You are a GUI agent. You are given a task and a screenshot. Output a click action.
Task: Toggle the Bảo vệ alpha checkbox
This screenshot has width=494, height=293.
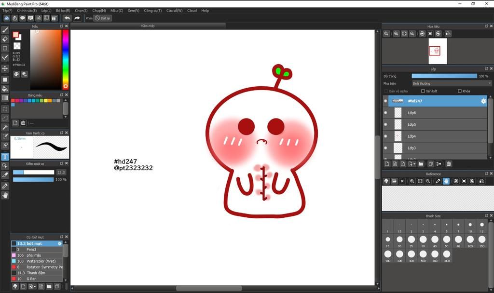[x=386, y=91]
